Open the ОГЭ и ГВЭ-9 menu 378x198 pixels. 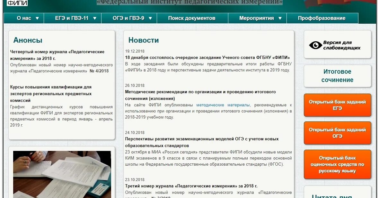coord(129,18)
